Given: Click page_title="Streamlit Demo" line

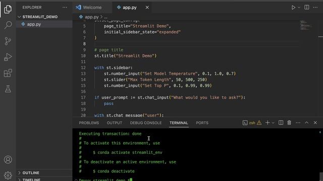Looking at the screenshot, I should (x=137, y=26).
